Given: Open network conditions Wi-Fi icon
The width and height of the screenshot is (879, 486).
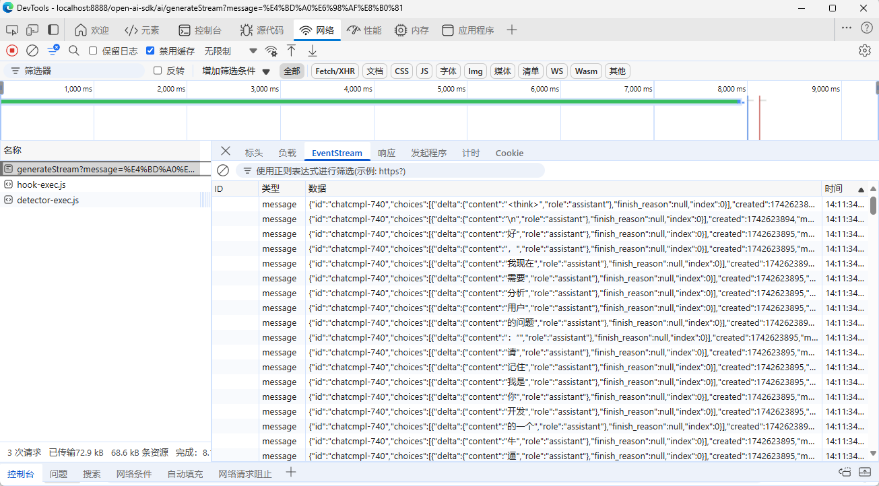Looking at the screenshot, I should [271, 50].
